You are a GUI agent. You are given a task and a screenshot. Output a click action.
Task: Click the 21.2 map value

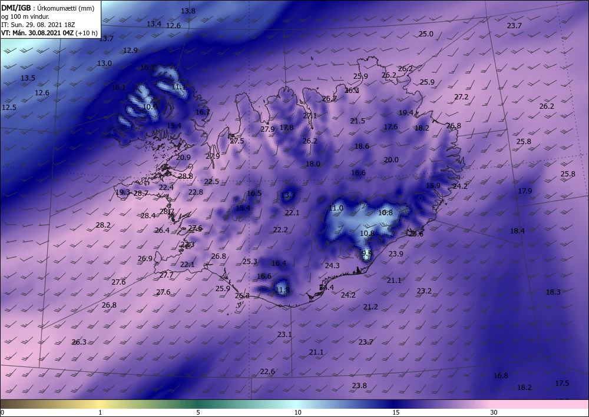(x=370, y=307)
